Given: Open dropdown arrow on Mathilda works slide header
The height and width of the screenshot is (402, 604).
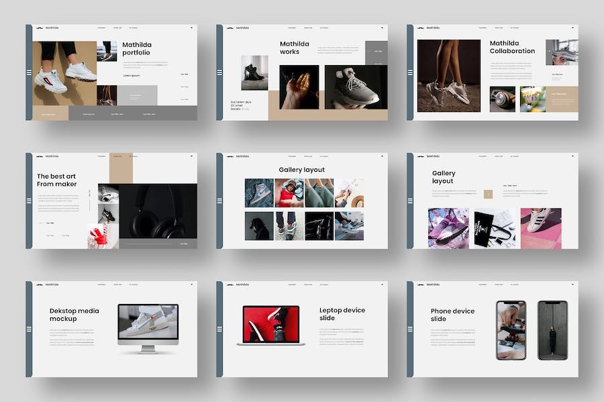Looking at the screenshot, I should click(383, 28).
